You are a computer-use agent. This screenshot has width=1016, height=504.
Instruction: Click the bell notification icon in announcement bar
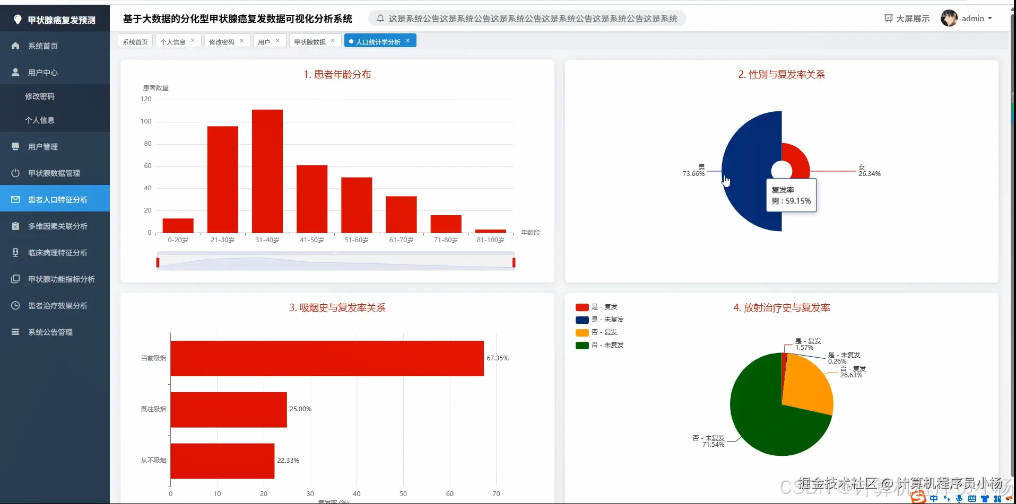(x=380, y=19)
